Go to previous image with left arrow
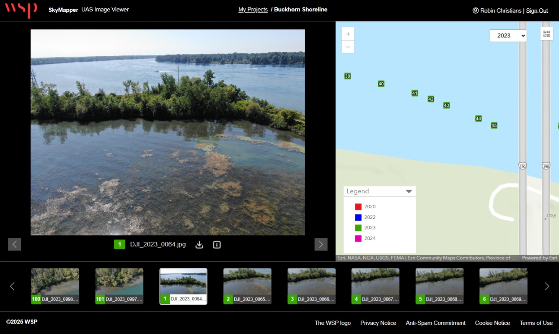559x334 pixels. click(x=14, y=244)
